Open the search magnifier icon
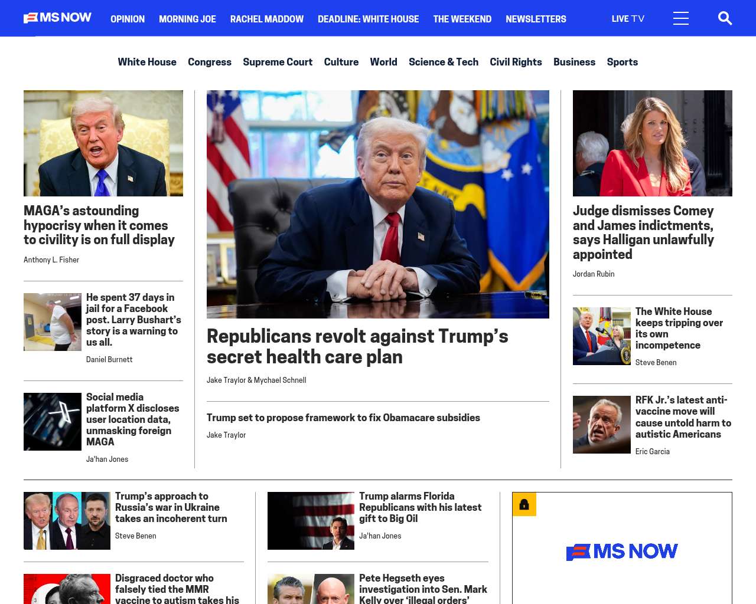 click(725, 18)
